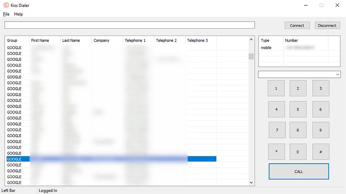Viewport: 346px width, 194px height.
Task: Click the Left Bar status bar entry
Action: pyautogui.click(x=8, y=190)
